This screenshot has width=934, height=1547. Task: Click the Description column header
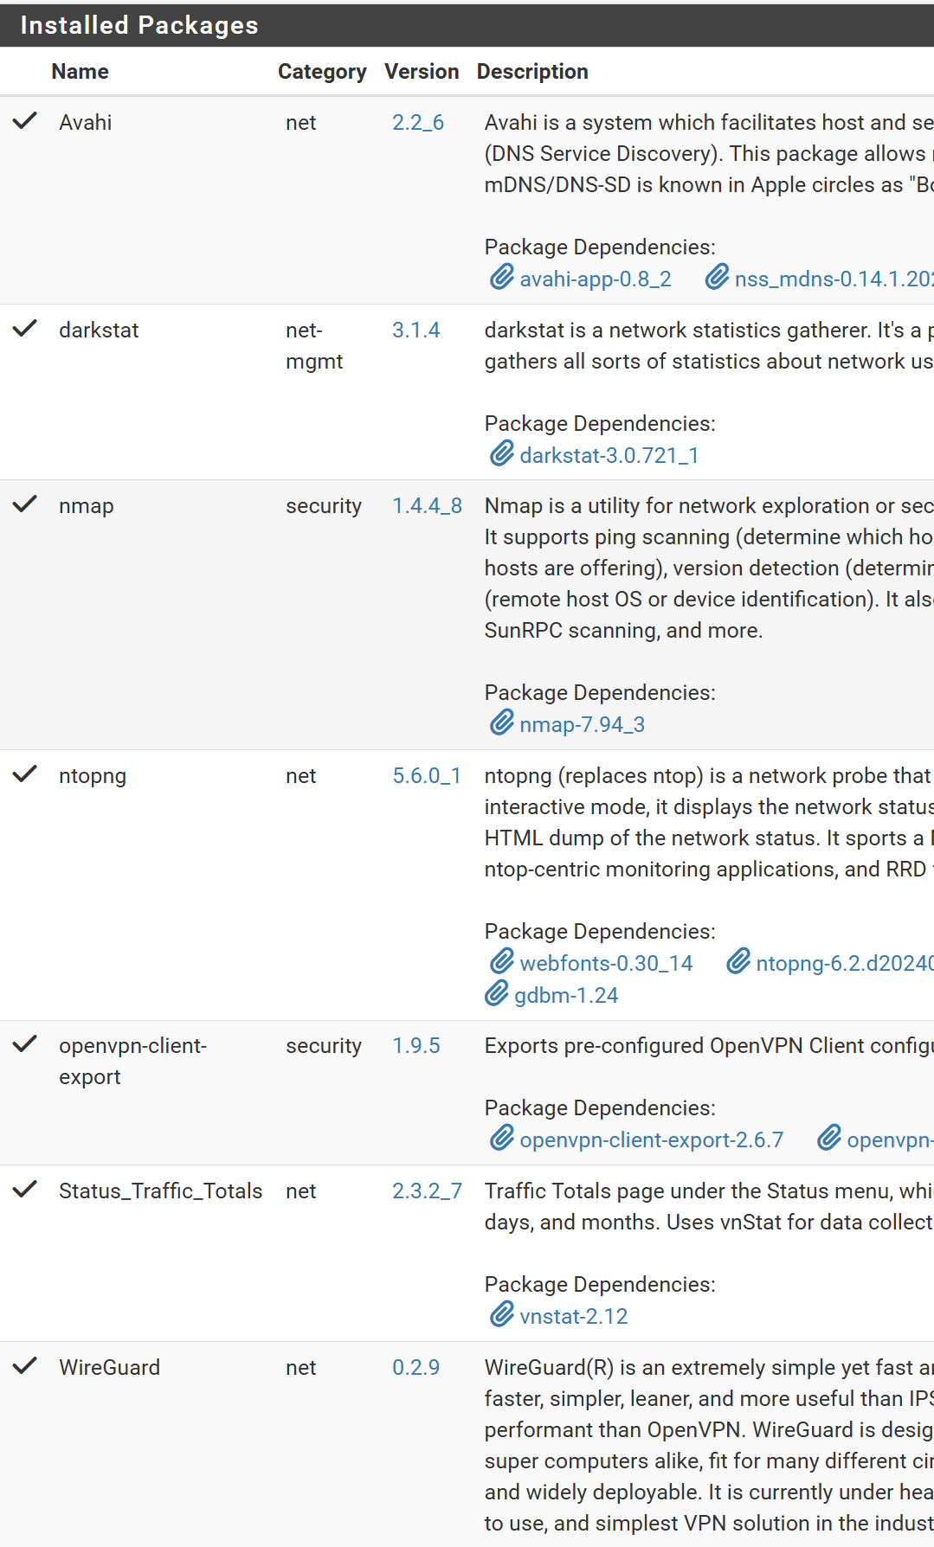[x=532, y=72]
